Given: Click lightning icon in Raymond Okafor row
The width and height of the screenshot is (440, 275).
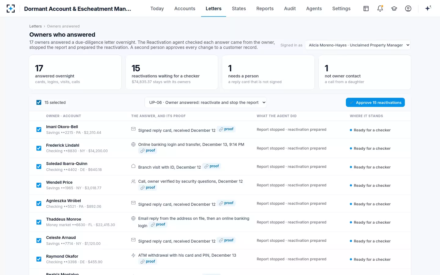Looking at the screenshot, I should [x=133, y=255].
